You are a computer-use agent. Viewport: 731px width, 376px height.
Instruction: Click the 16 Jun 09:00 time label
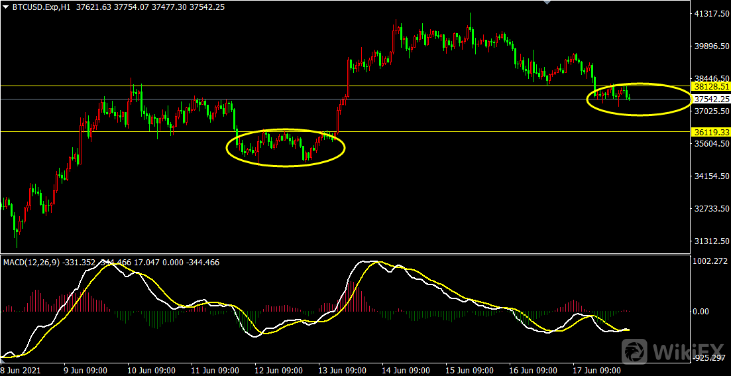(x=534, y=371)
